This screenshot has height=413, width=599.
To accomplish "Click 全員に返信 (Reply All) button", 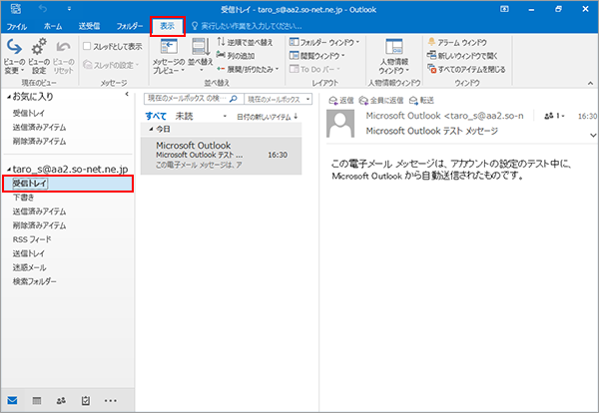I will 381,101.
